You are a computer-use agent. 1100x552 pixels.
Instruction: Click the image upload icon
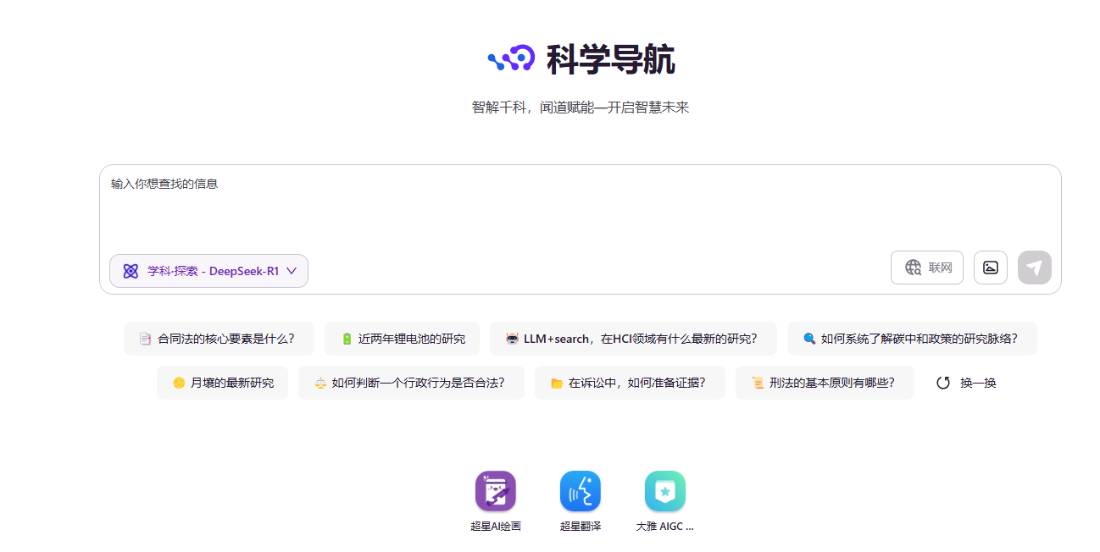point(990,268)
